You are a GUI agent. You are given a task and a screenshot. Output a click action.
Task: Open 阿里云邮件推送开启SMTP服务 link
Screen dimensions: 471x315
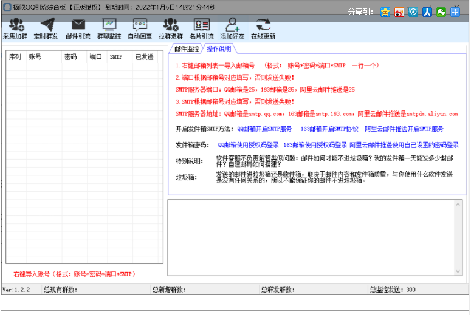pos(404,129)
